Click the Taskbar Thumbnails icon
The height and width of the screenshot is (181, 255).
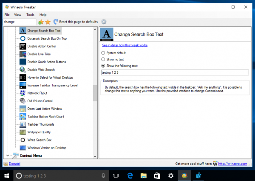click(23, 124)
